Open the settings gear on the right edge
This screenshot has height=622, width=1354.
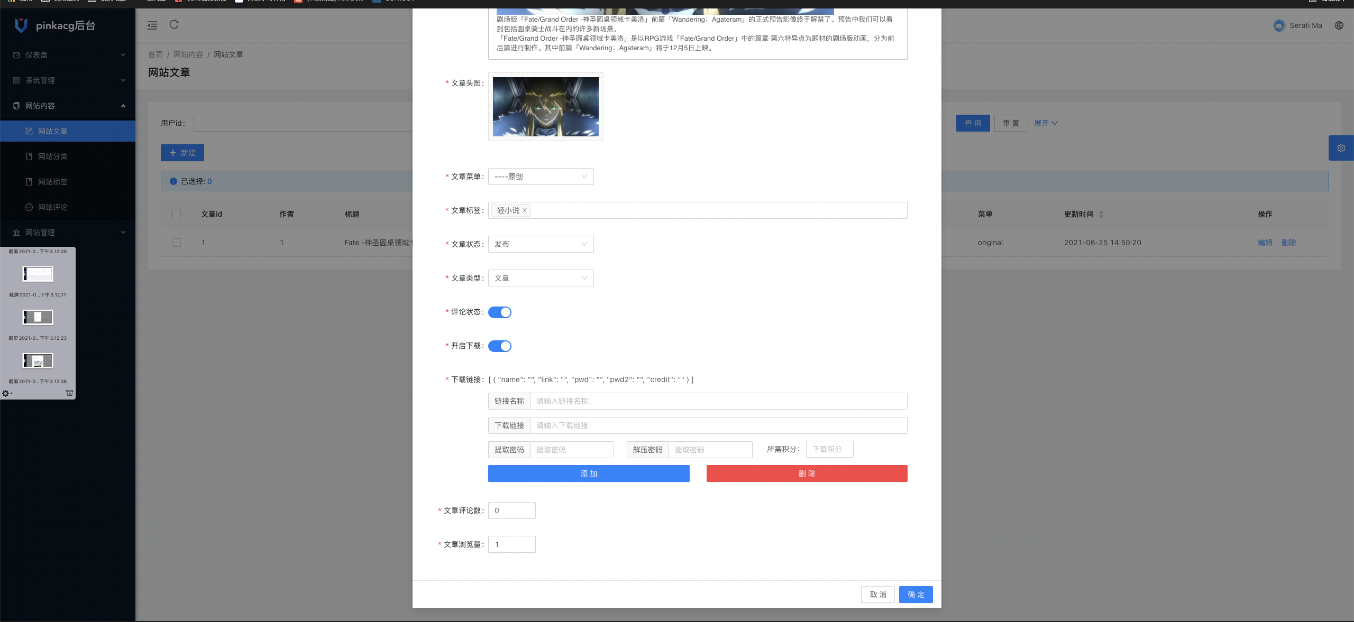pos(1341,148)
